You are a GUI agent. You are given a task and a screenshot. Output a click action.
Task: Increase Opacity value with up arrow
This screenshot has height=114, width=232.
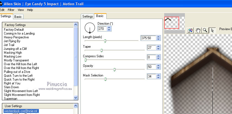[x=158, y=65]
